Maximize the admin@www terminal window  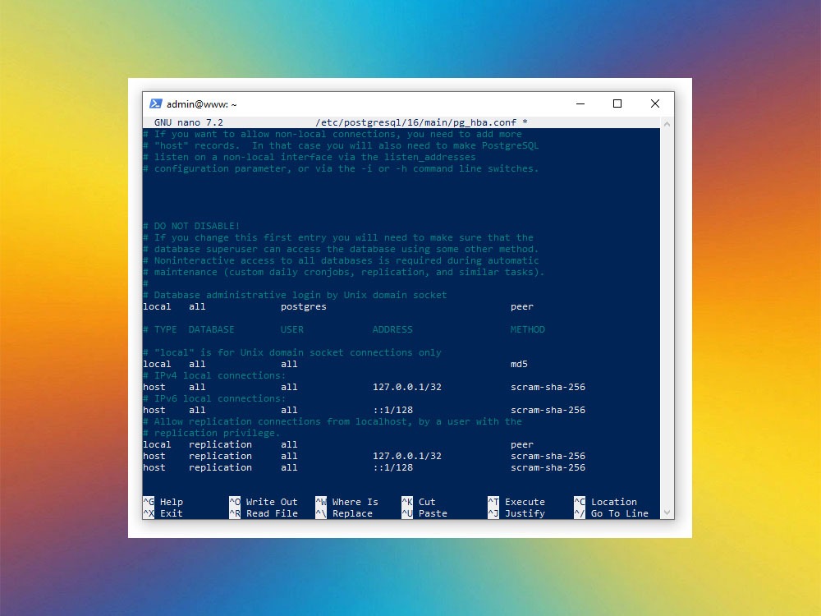[x=617, y=103]
